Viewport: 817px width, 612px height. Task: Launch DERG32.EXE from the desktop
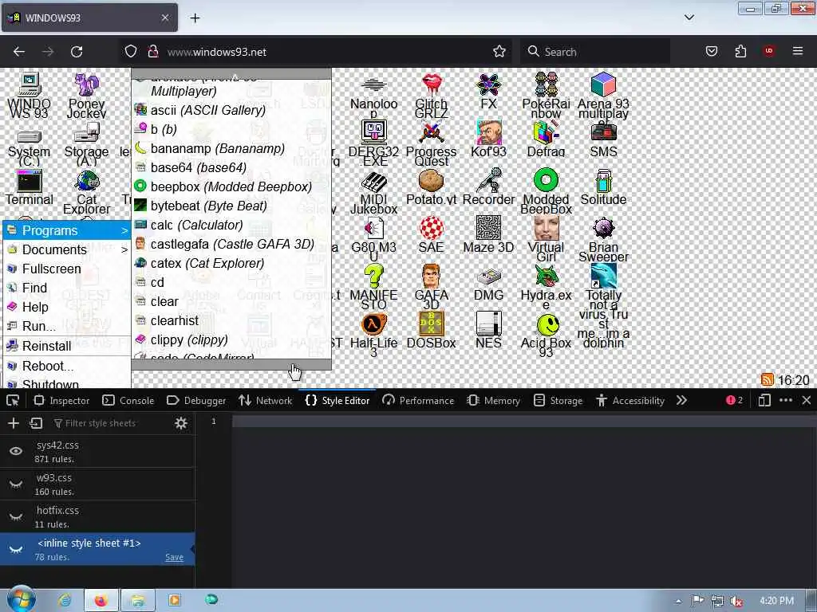coord(374,144)
